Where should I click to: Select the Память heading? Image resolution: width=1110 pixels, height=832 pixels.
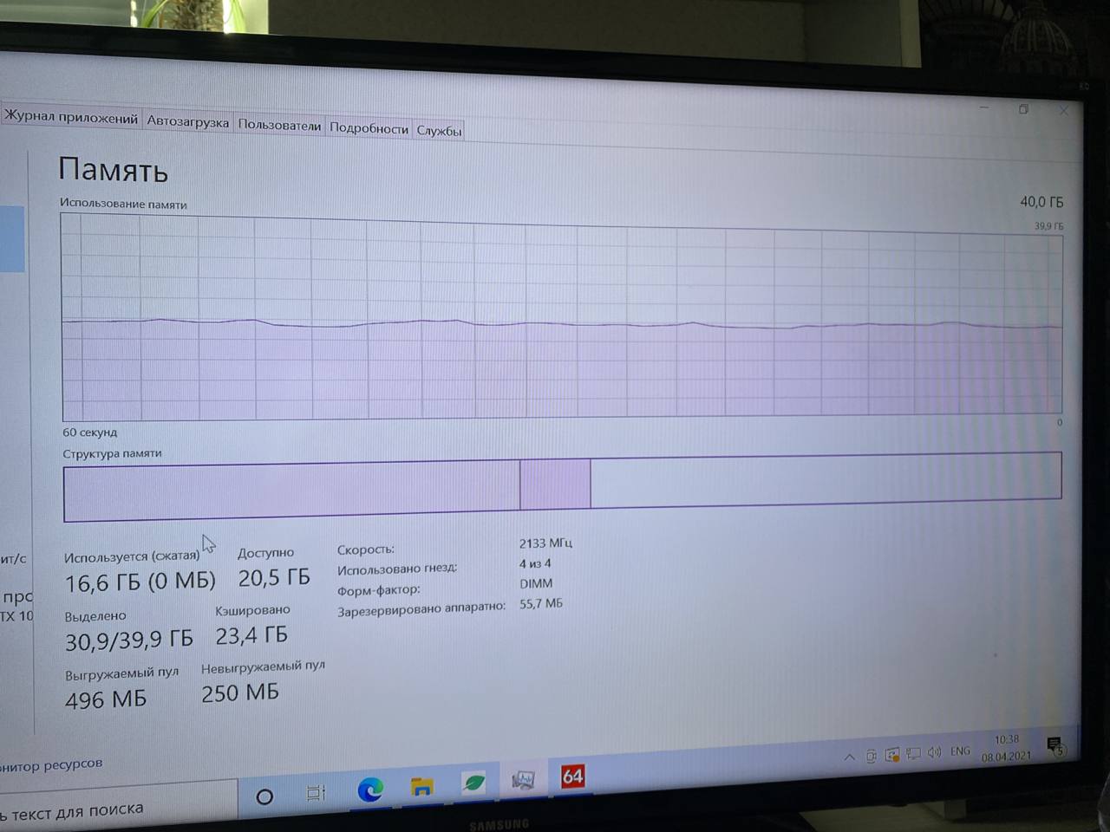[113, 170]
